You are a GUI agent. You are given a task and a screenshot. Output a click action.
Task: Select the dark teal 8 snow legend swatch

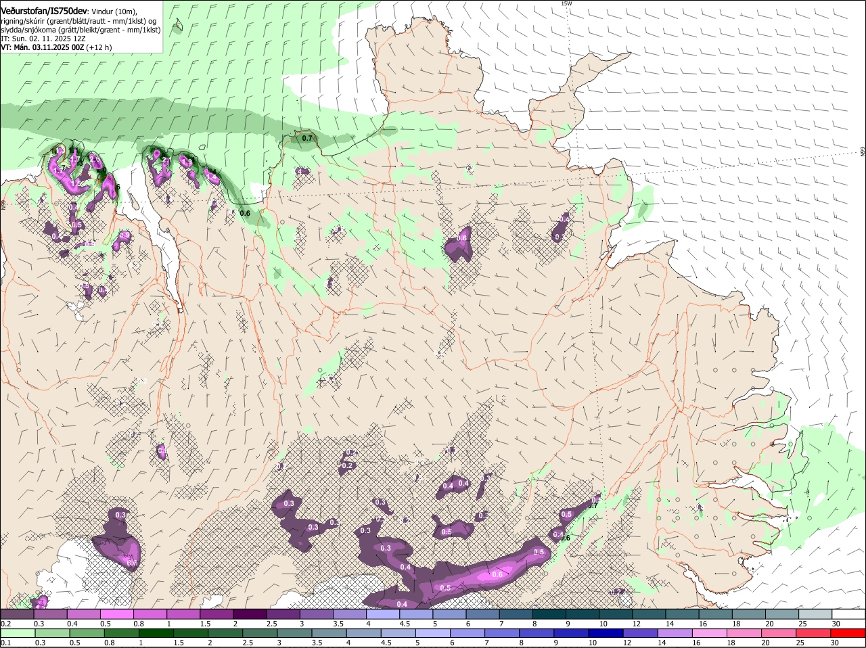pyautogui.click(x=549, y=614)
